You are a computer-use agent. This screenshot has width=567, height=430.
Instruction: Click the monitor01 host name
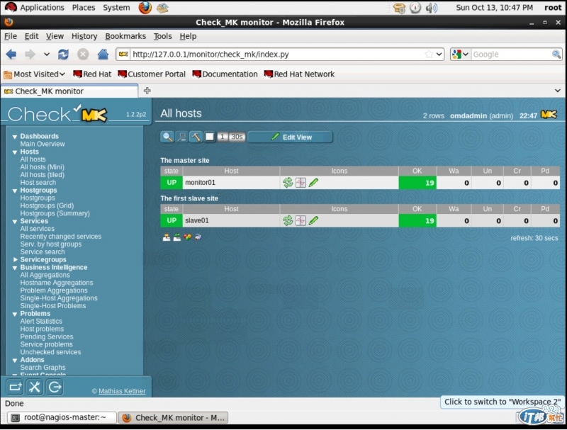pyautogui.click(x=200, y=183)
